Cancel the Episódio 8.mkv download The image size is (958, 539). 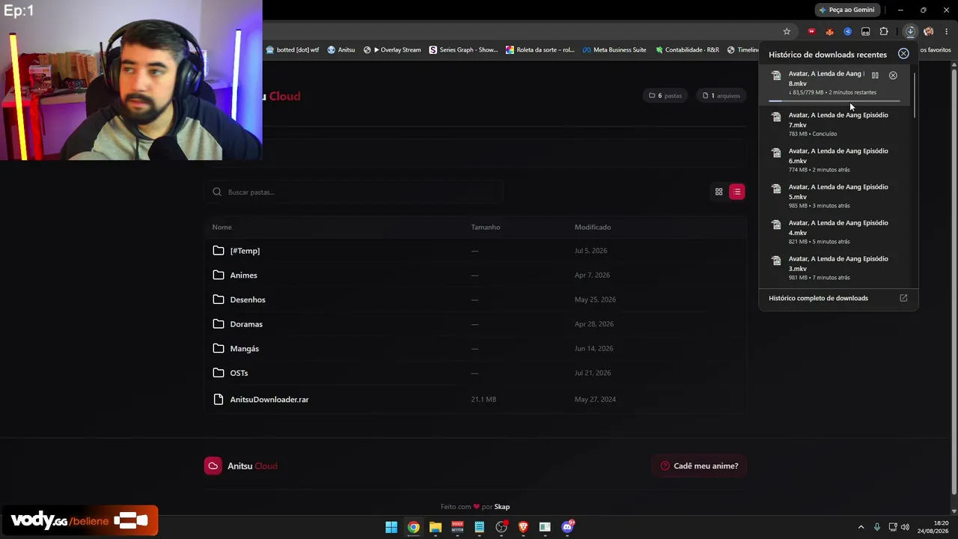(893, 76)
